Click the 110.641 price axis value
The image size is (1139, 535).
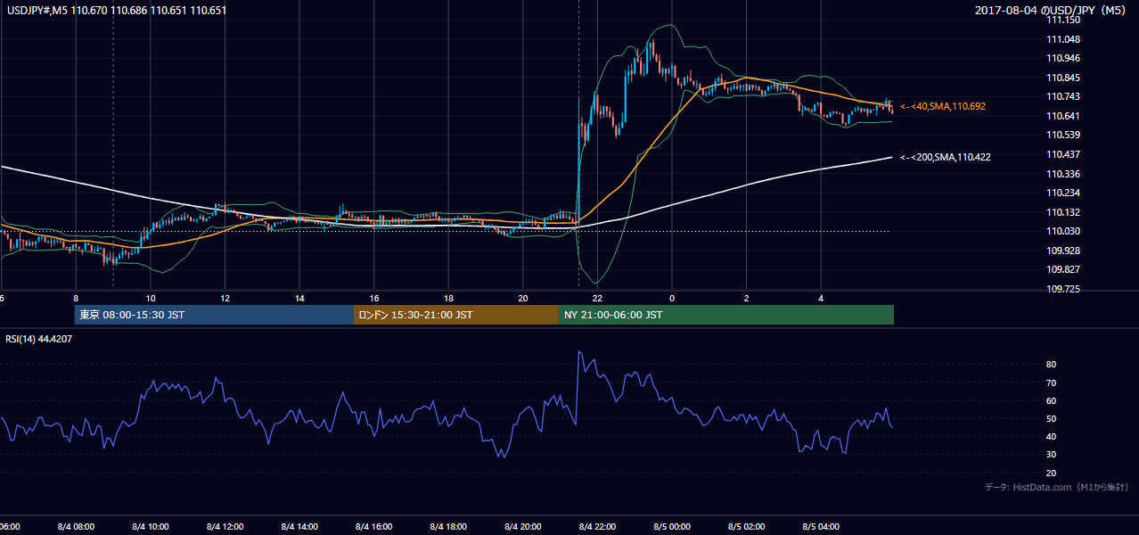pos(1063,116)
